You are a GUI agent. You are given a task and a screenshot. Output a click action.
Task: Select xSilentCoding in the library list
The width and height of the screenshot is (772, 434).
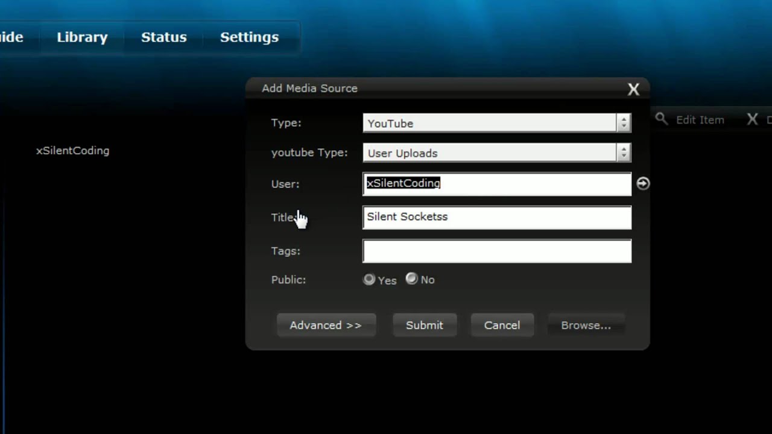click(x=72, y=151)
